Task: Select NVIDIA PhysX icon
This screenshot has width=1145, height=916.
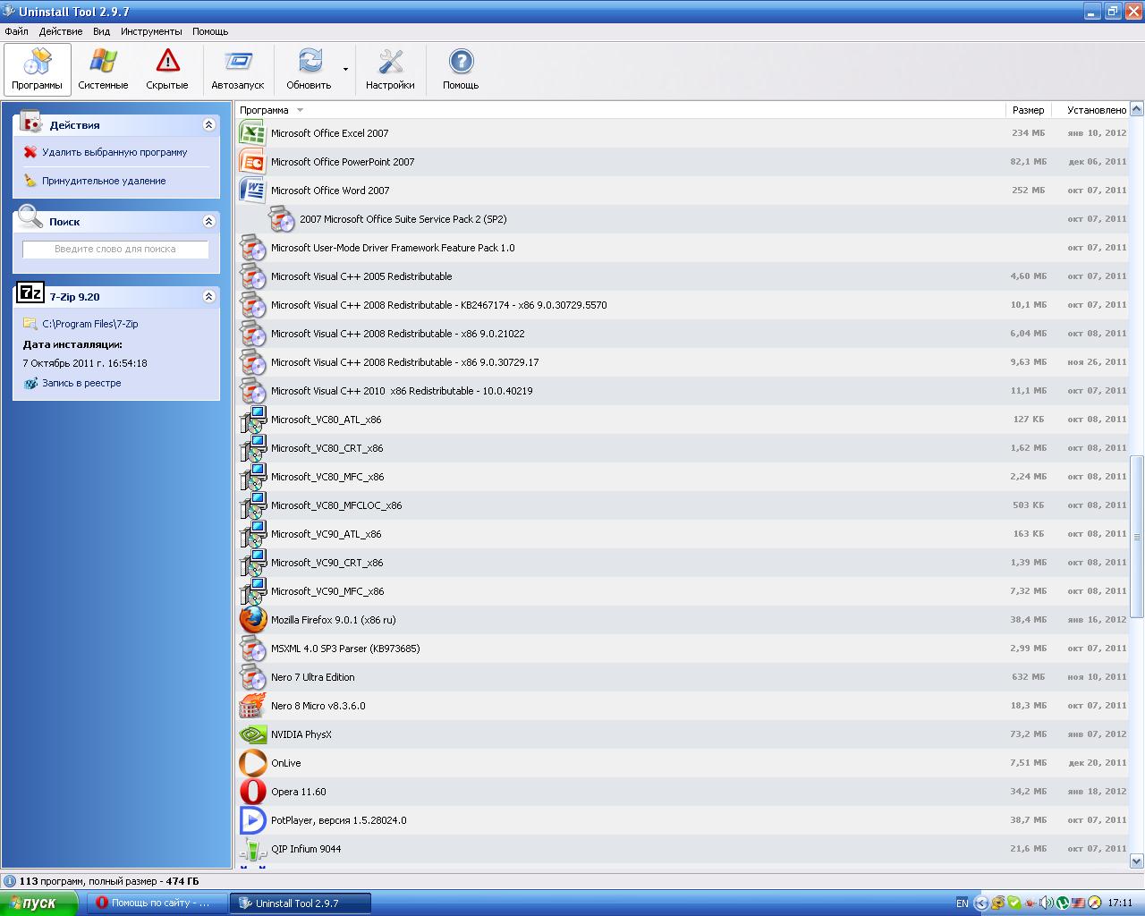Action: [253, 734]
